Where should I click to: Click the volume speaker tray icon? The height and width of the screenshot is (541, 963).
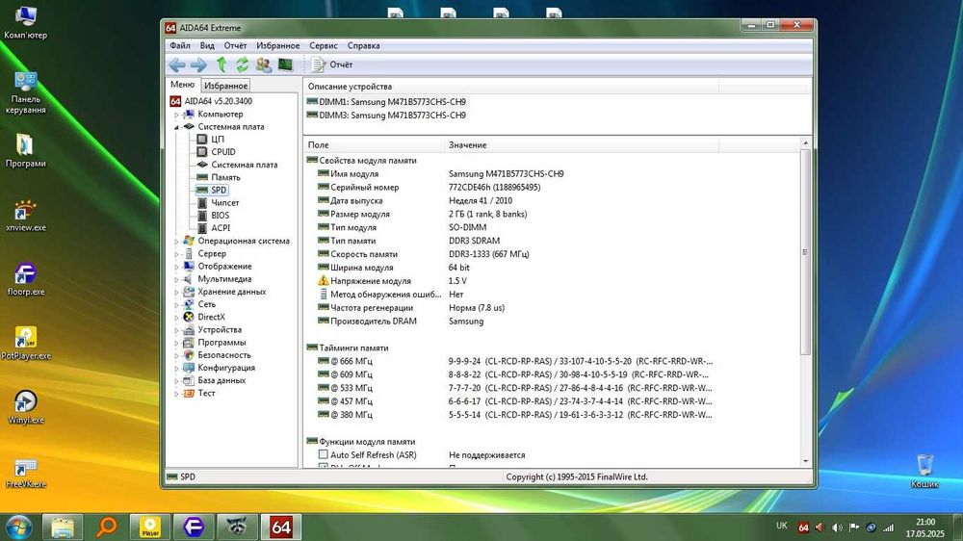point(837,528)
